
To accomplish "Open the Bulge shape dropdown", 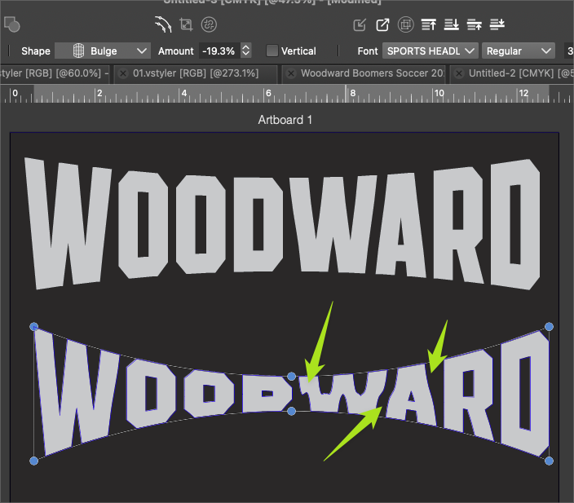I will coord(103,51).
